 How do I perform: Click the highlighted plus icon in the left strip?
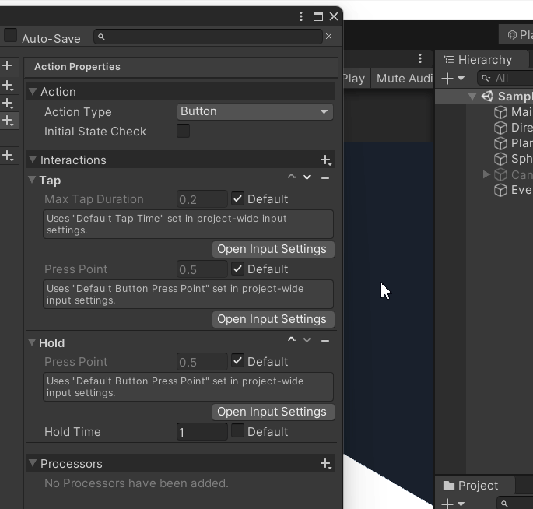point(8,121)
